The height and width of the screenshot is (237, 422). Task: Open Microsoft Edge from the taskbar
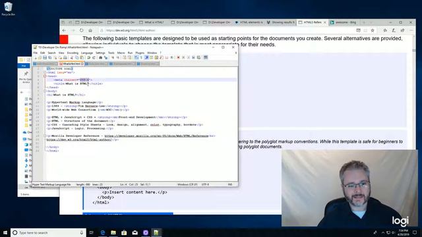pyautogui.click(x=103, y=232)
